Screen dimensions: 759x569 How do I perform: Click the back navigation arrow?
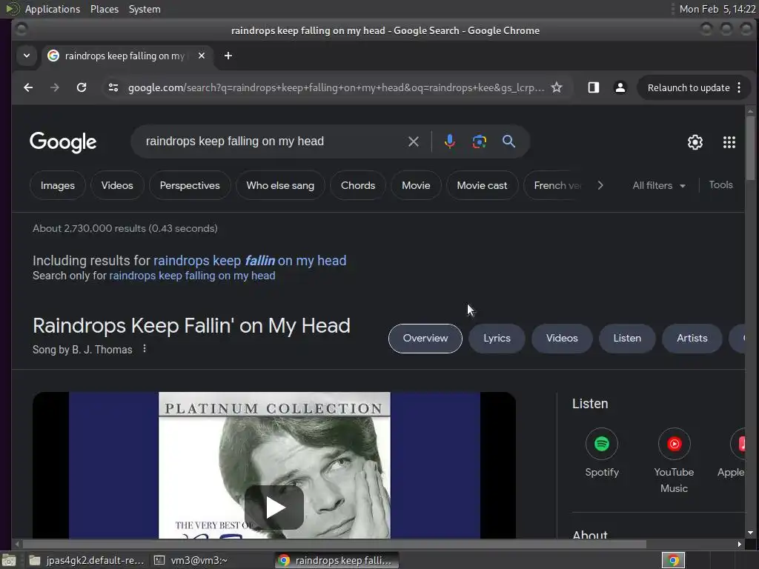coord(28,87)
